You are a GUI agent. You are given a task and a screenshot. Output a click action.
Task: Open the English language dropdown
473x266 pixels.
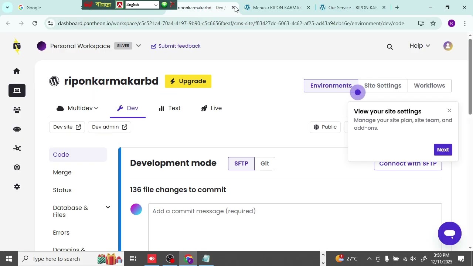point(142,5)
